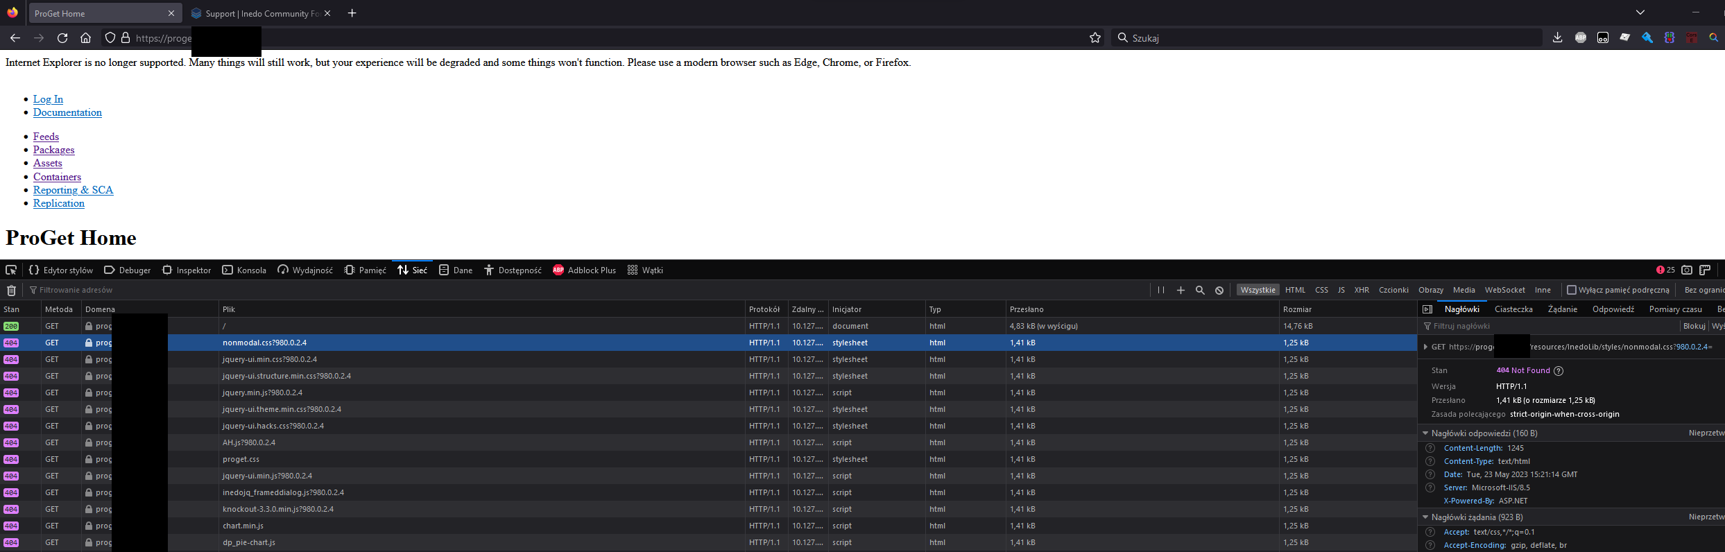
Task: Open the purple curly-braces extension icon
Action: tap(1670, 37)
